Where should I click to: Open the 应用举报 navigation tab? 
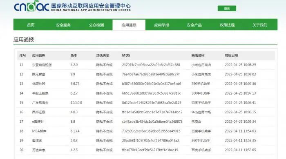point(162,25)
